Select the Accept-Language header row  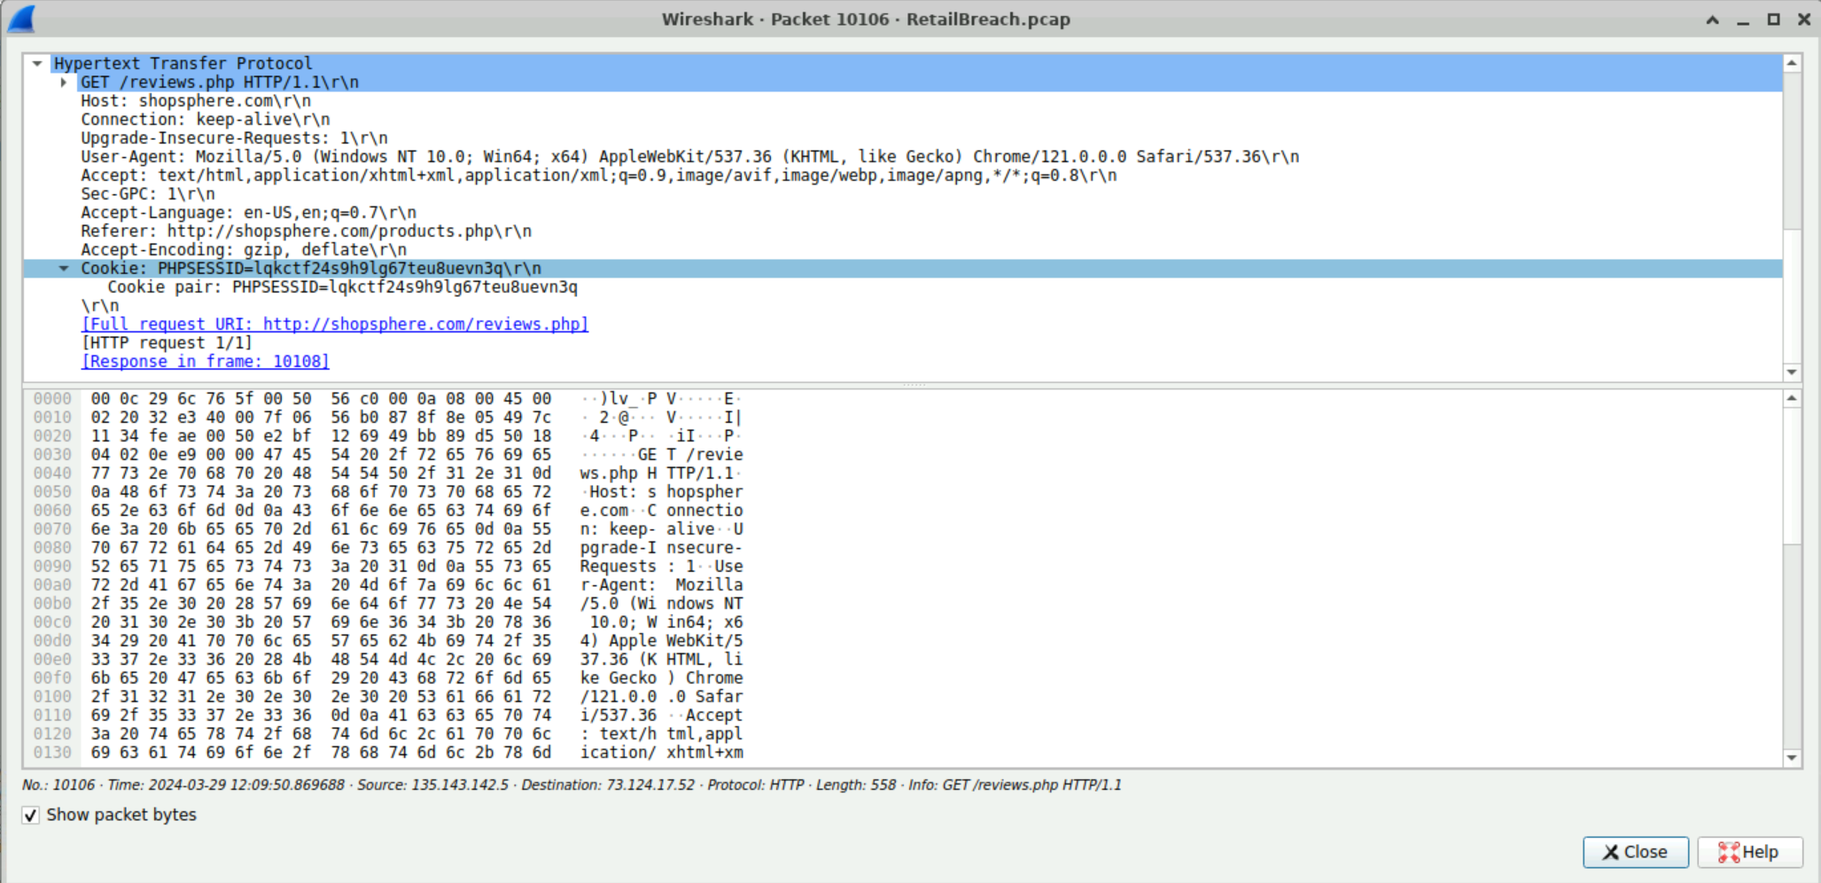pos(249,212)
